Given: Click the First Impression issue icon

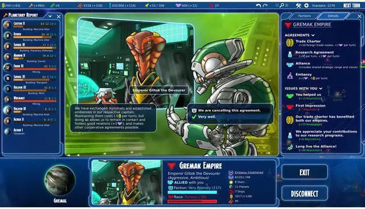Looking at the screenshot, I should tap(290, 107).
